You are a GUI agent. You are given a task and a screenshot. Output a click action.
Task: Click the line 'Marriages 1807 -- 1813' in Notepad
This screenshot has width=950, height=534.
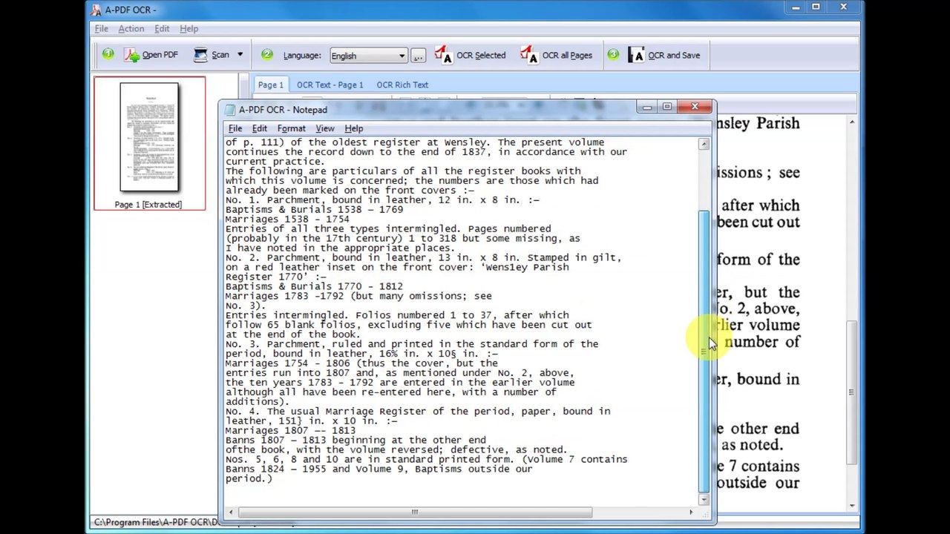pyautogui.click(x=290, y=430)
